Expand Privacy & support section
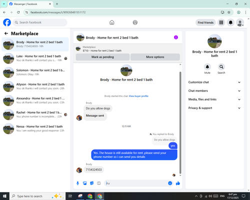250x200 pixels. [214, 108]
